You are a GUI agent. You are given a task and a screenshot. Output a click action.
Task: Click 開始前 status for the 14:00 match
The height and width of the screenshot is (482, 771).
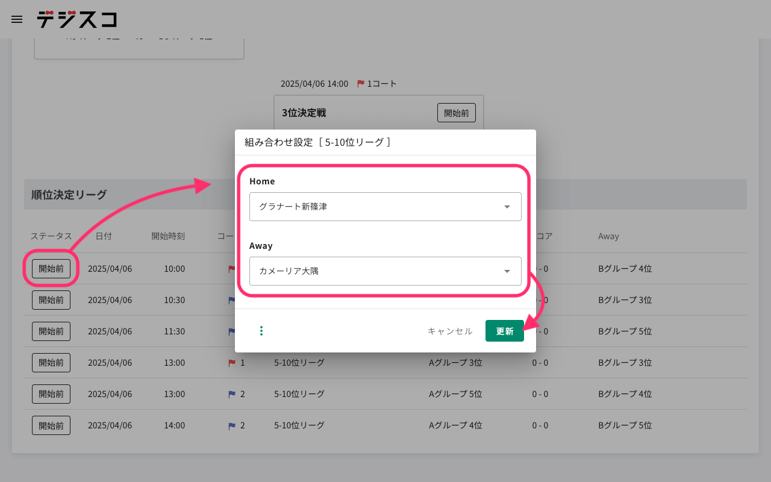coord(51,425)
